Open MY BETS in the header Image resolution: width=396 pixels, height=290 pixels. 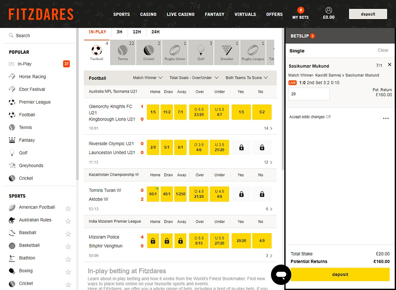[300, 14]
